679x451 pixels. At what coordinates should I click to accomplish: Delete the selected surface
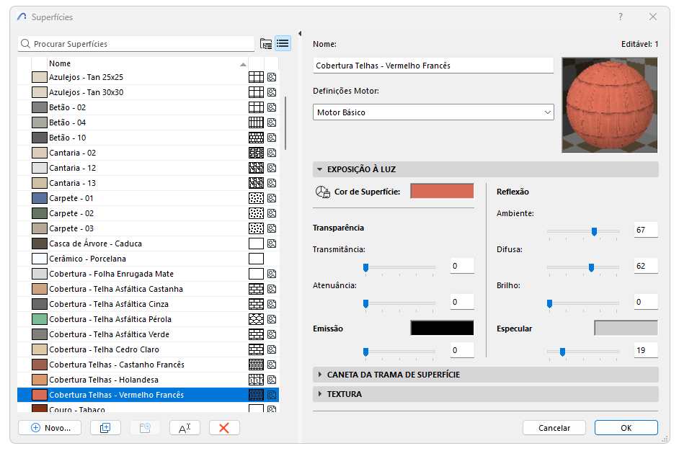click(223, 427)
